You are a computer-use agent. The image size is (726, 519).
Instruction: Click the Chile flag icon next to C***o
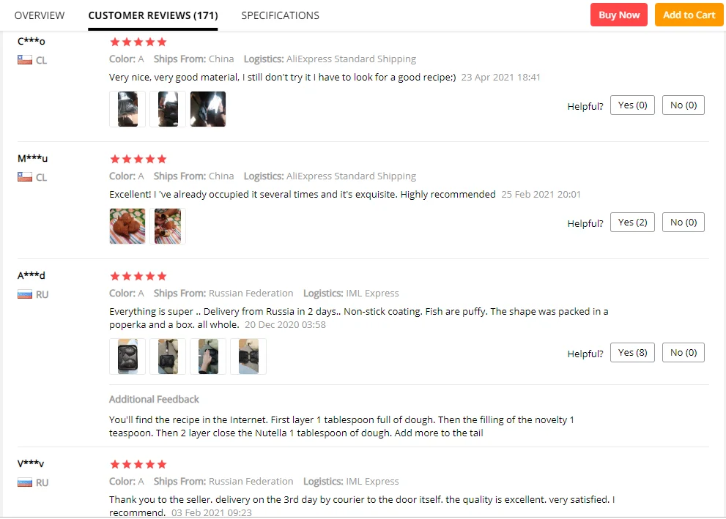(25, 60)
